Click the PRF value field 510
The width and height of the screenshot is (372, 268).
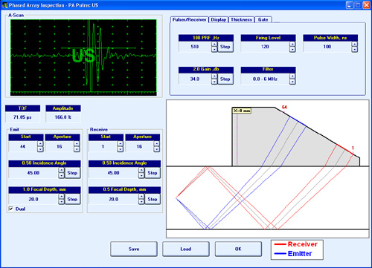tap(195, 47)
